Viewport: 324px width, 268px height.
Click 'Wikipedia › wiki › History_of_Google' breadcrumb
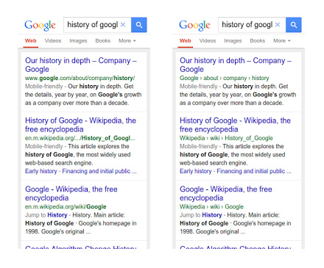point(226,138)
